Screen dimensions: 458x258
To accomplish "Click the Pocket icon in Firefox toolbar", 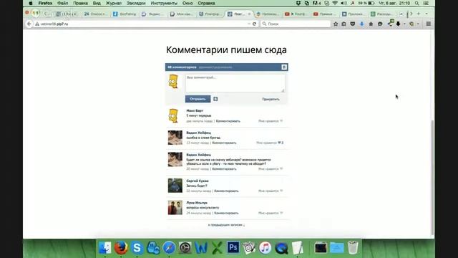I will coord(353,24).
